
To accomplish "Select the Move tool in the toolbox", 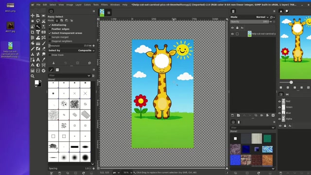I will pos(33,16).
